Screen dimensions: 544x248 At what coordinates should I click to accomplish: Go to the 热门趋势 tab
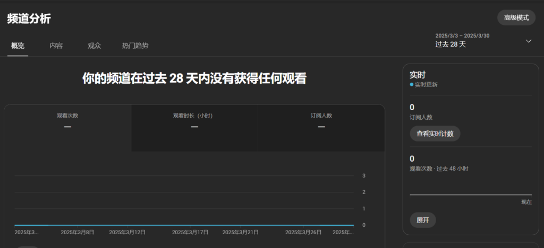click(135, 46)
